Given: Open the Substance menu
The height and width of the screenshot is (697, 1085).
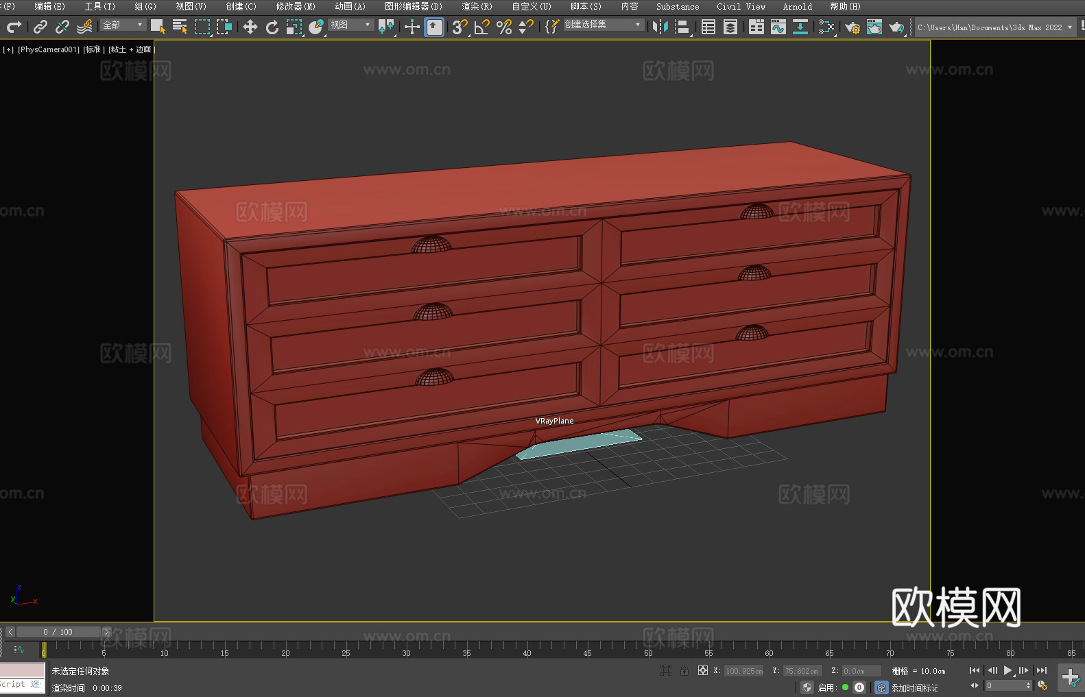Looking at the screenshot, I should coord(678,6).
